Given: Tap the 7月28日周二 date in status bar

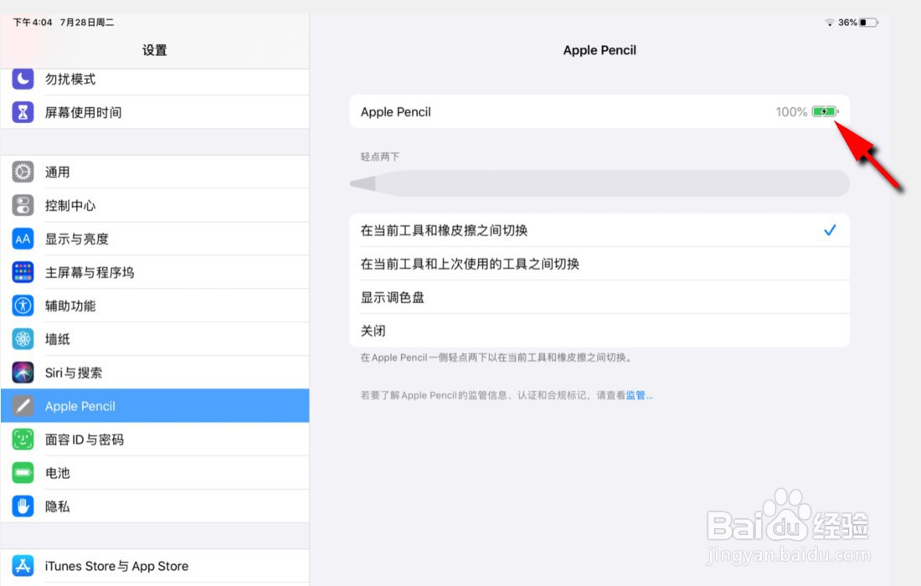Looking at the screenshot, I should (x=87, y=23).
